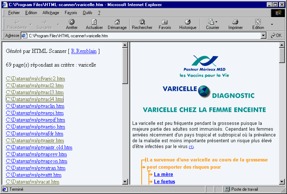Viewport: 287px width, 194px height.
Task: Open the ptvaprev.htm link
Action: 36,154
